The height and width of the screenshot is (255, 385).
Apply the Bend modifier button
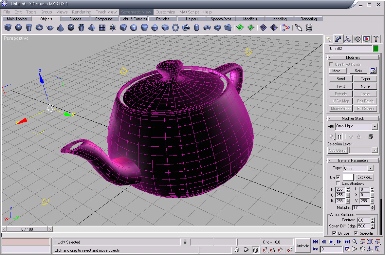[x=340, y=79]
